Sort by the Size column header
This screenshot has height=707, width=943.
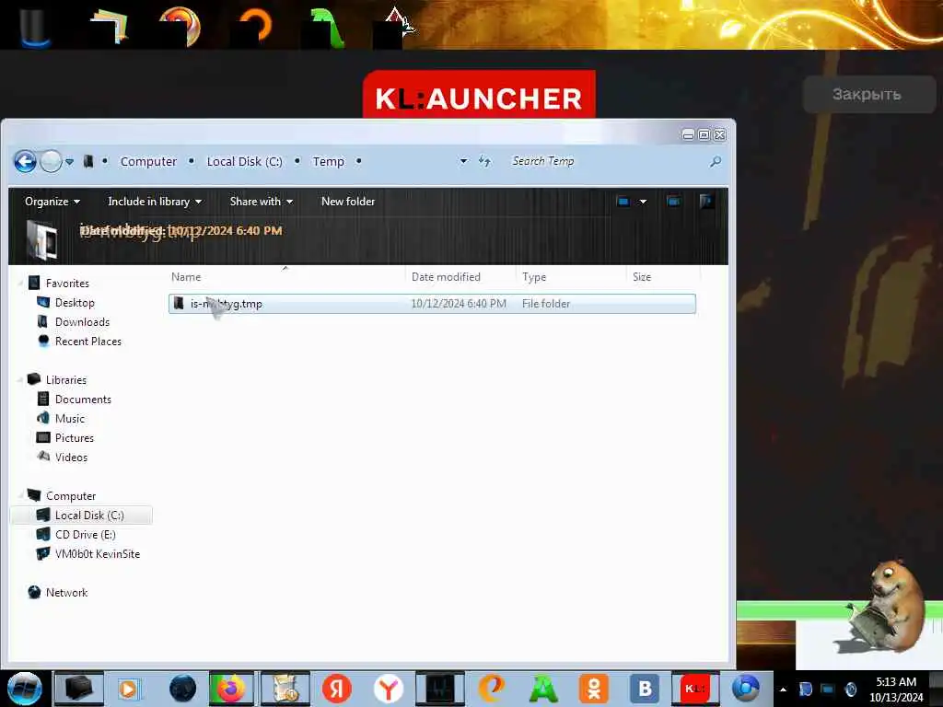[663, 276]
